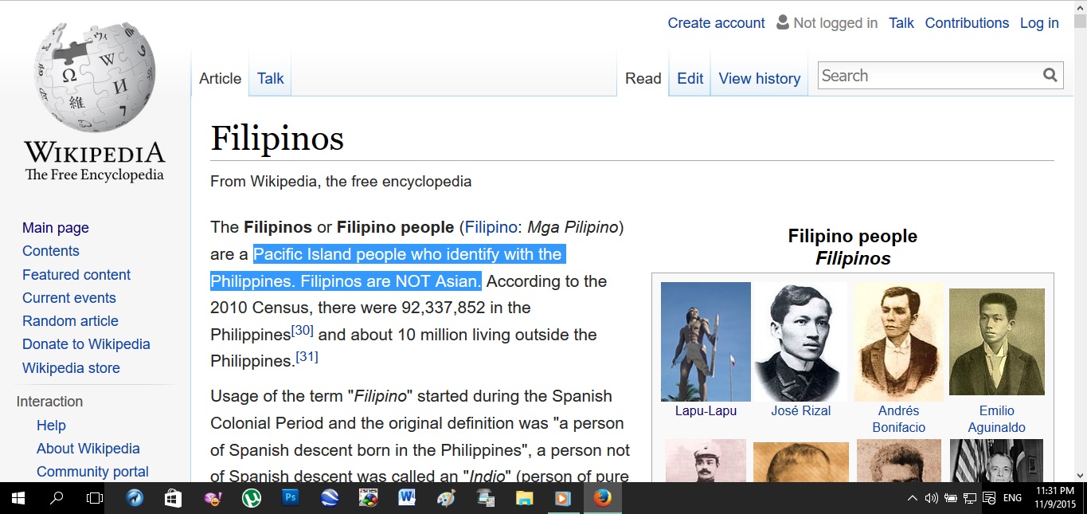Click the network tray icon
Image resolution: width=1087 pixels, height=514 pixels.
[x=970, y=499]
